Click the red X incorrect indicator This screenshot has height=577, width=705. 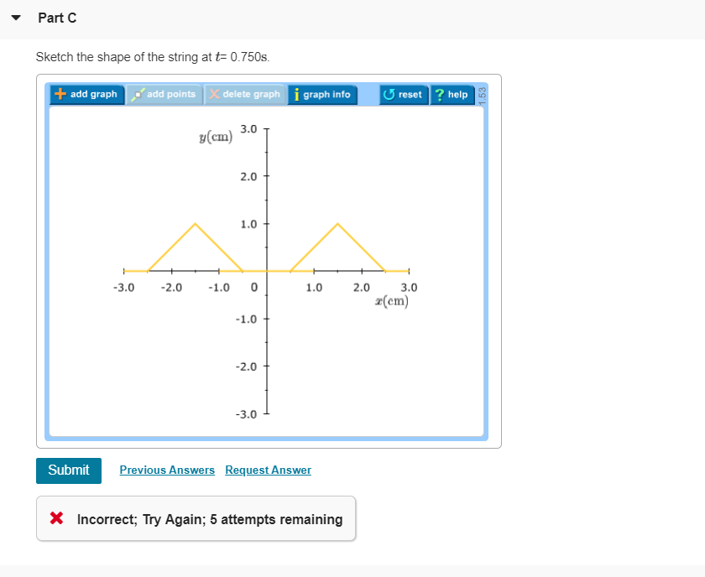pos(57,518)
